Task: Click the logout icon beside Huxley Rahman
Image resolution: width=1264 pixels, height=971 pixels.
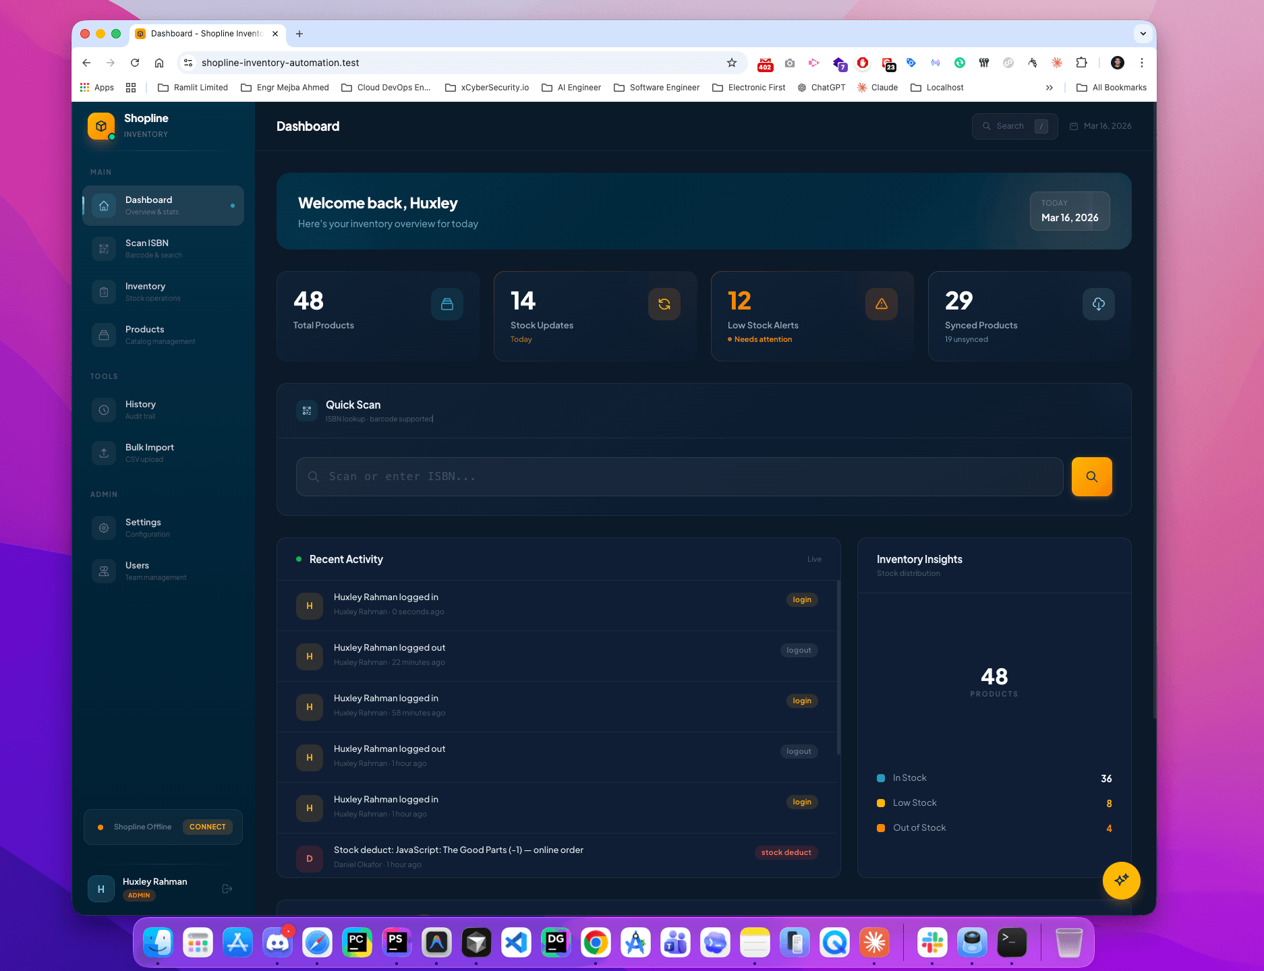Action: point(227,888)
